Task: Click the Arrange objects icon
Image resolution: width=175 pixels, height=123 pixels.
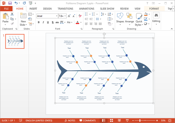Action: coord(129,18)
